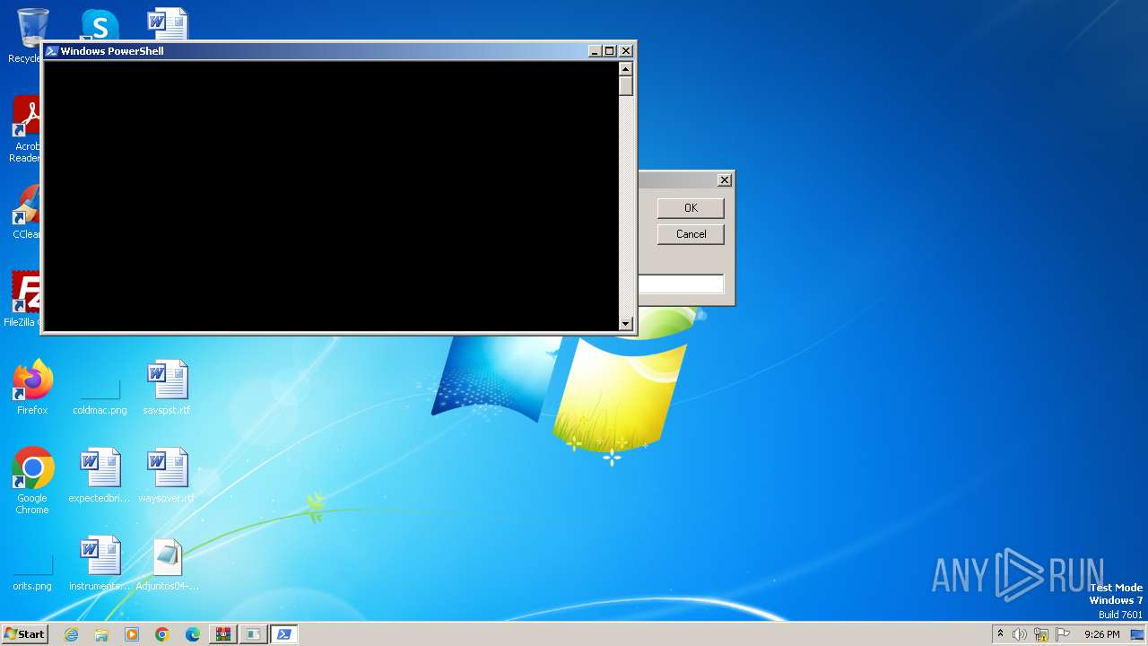
Task: Open the Acrobat Reader desktop shortcut
Action: click(25, 130)
